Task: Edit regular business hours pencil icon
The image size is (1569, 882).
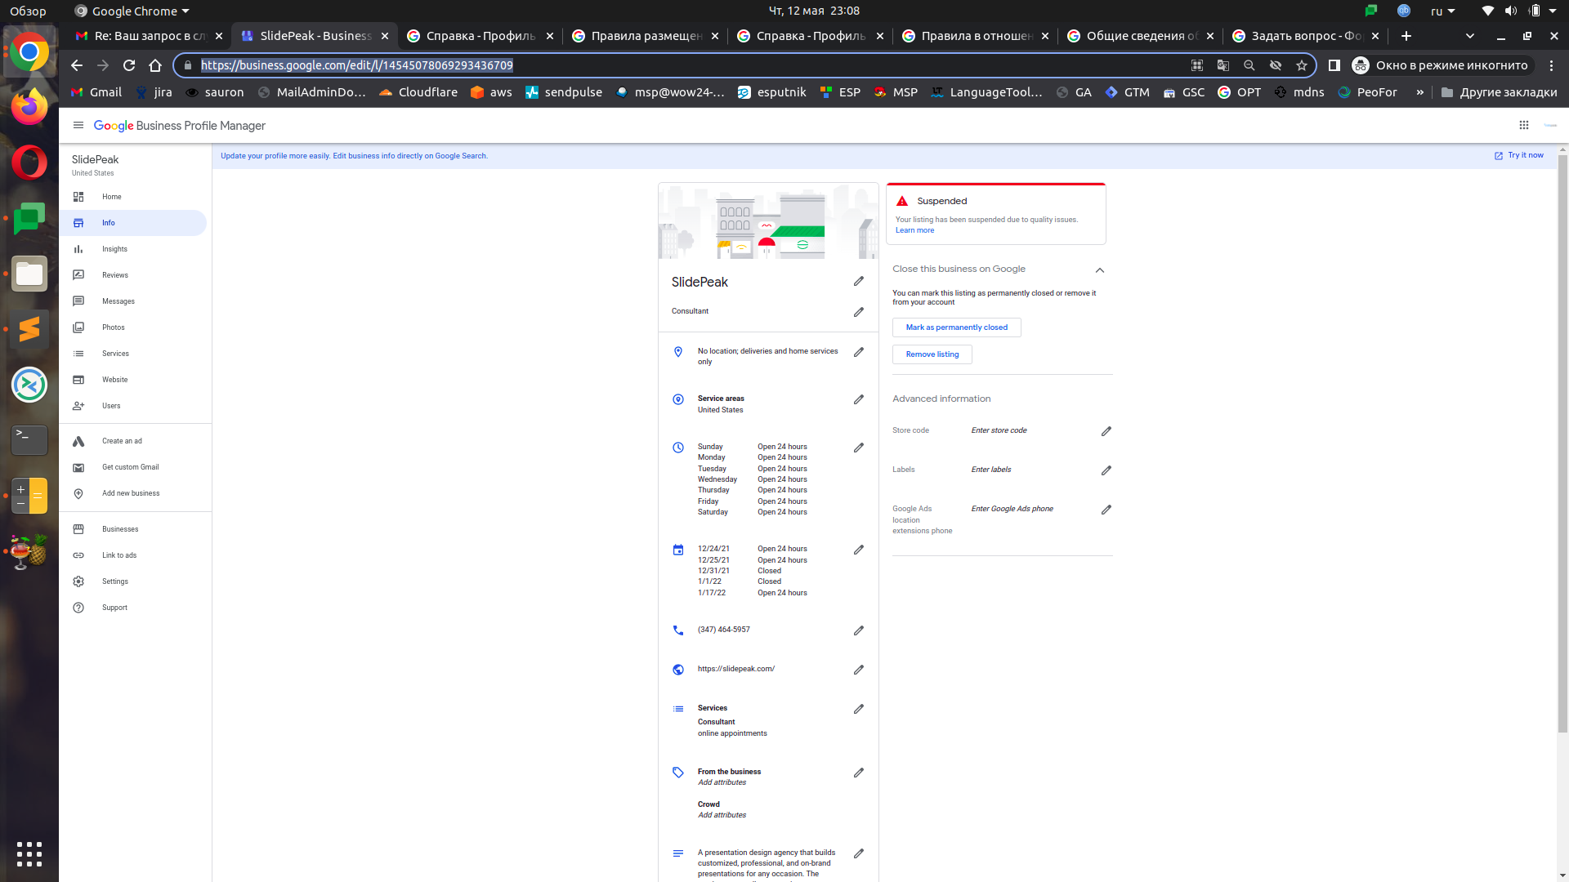Action: point(858,448)
